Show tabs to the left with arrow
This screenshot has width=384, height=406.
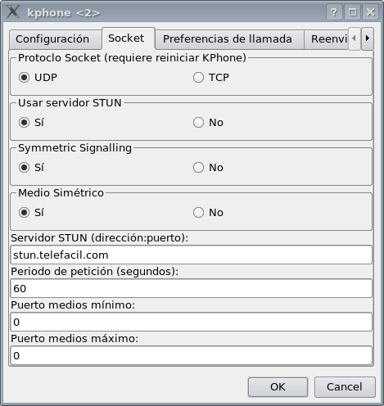pyautogui.click(x=355, y=38)
